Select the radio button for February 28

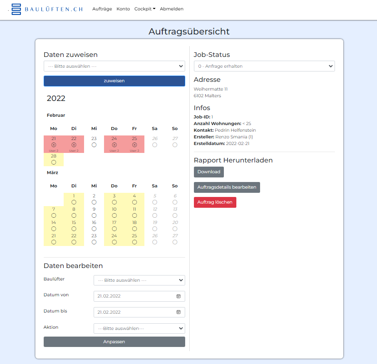[54, 162]
